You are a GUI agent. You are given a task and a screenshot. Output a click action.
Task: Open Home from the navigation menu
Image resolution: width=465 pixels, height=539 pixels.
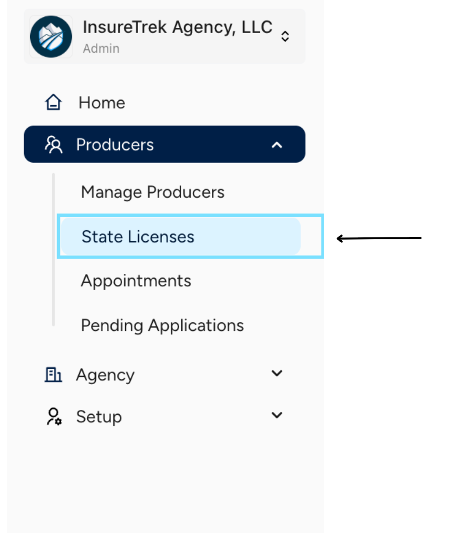point(101,102)
